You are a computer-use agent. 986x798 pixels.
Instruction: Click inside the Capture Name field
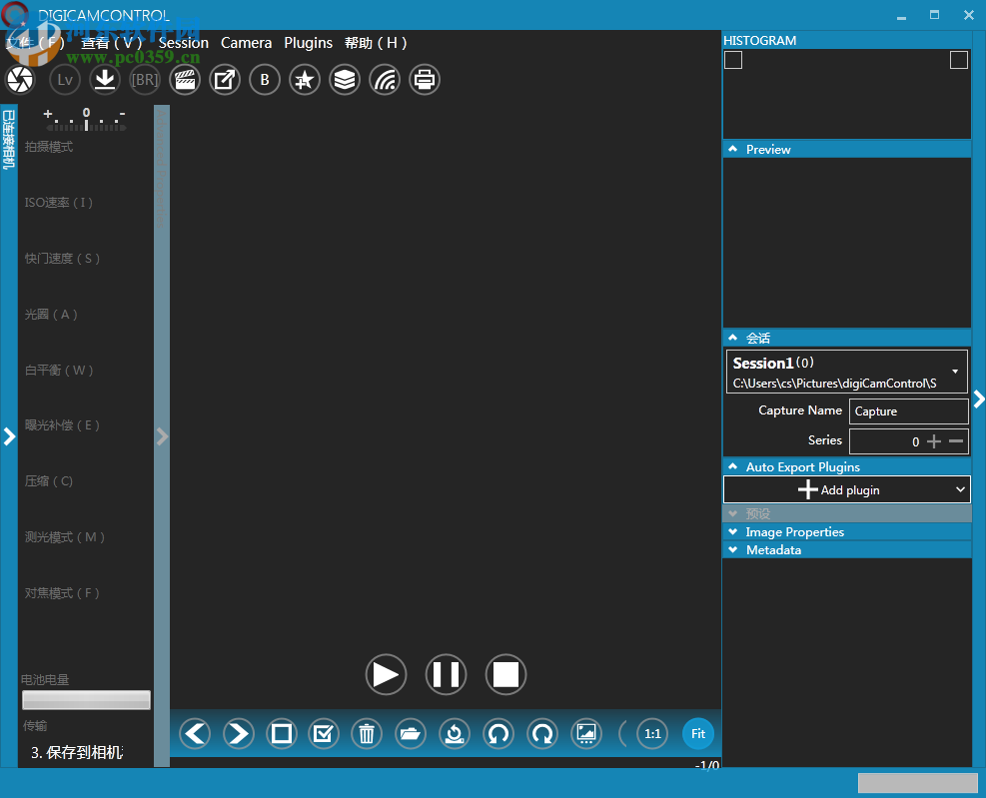(908, 410)
